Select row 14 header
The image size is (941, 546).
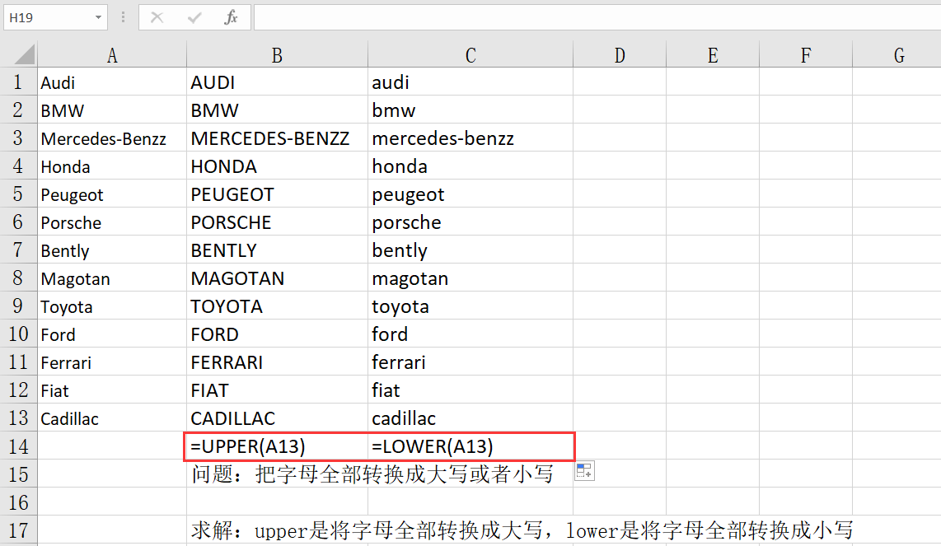18,446
